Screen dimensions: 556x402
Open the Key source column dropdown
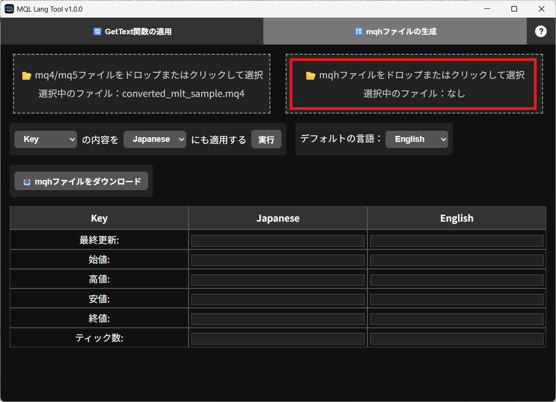tap(46, 139)
